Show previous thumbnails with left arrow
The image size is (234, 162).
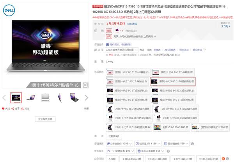4,98
